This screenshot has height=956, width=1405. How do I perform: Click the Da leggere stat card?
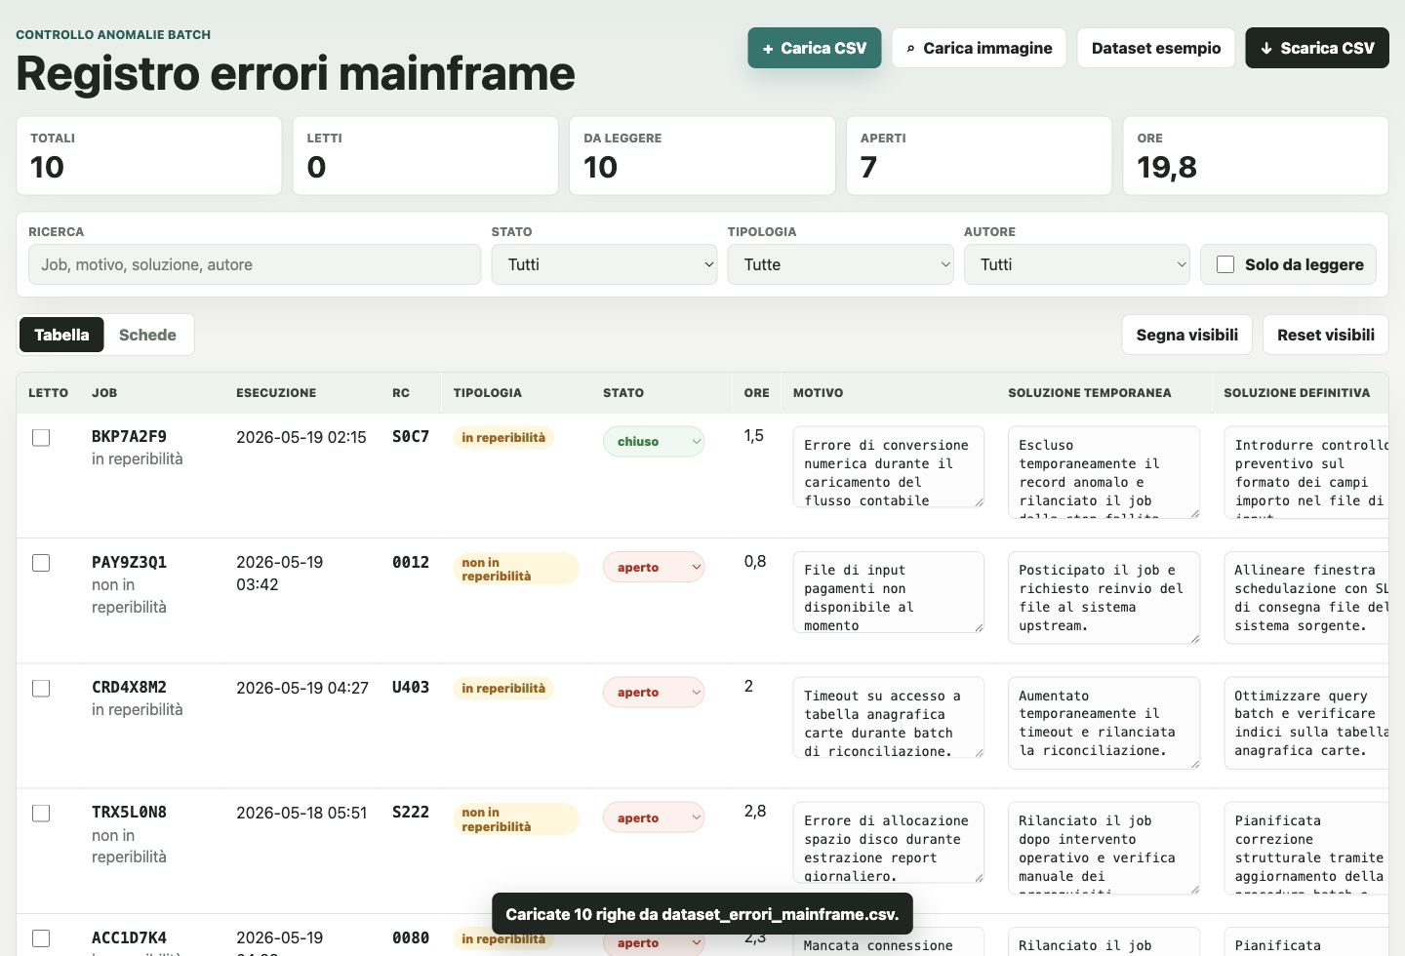702,156
